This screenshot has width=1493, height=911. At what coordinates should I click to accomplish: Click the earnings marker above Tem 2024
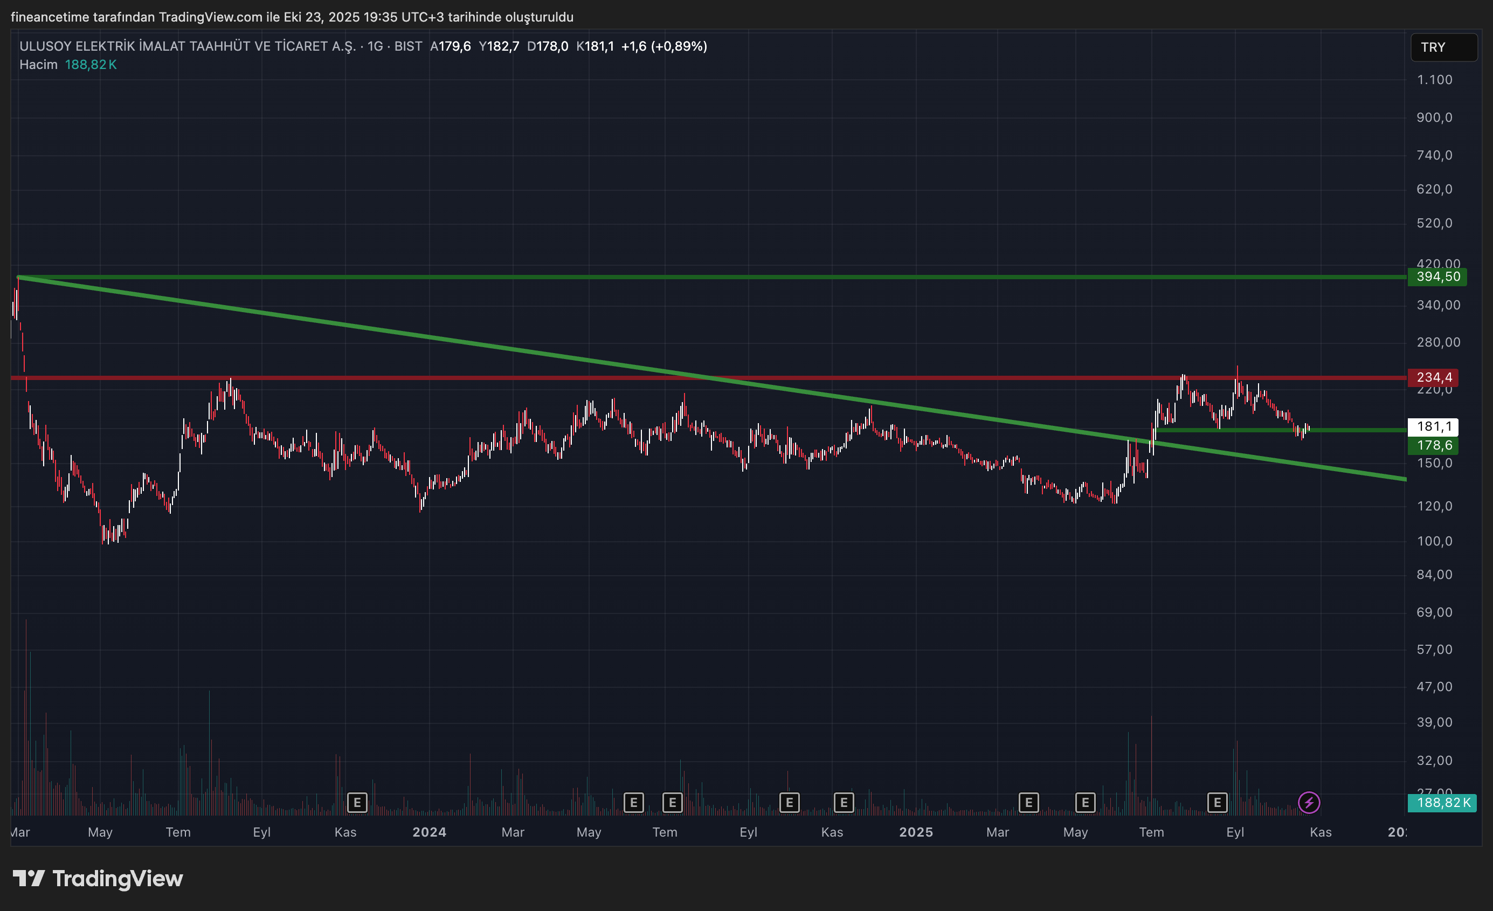coord(672,803)
